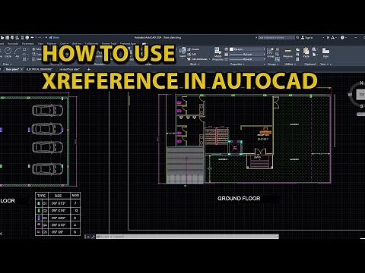
Task: Close the command line window
Action: [x=88, y=237]
